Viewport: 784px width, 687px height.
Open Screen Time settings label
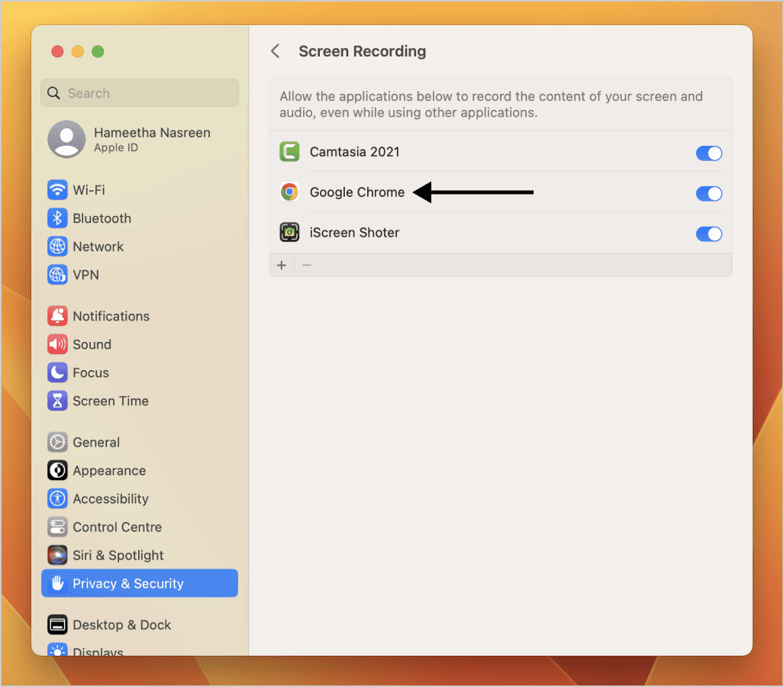click(x=111, y=401)
